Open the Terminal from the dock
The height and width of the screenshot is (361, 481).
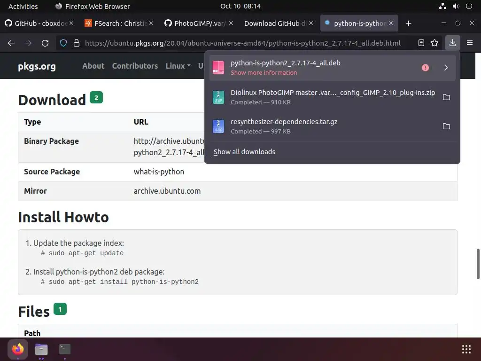(x=65, y=349)
